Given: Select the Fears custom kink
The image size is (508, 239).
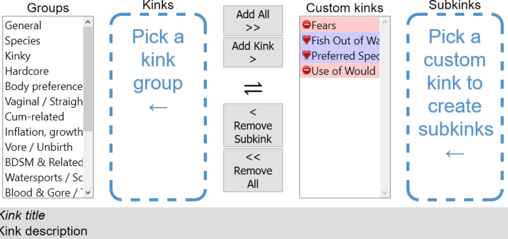Looking at the screenshot, I should click(340, 25).
